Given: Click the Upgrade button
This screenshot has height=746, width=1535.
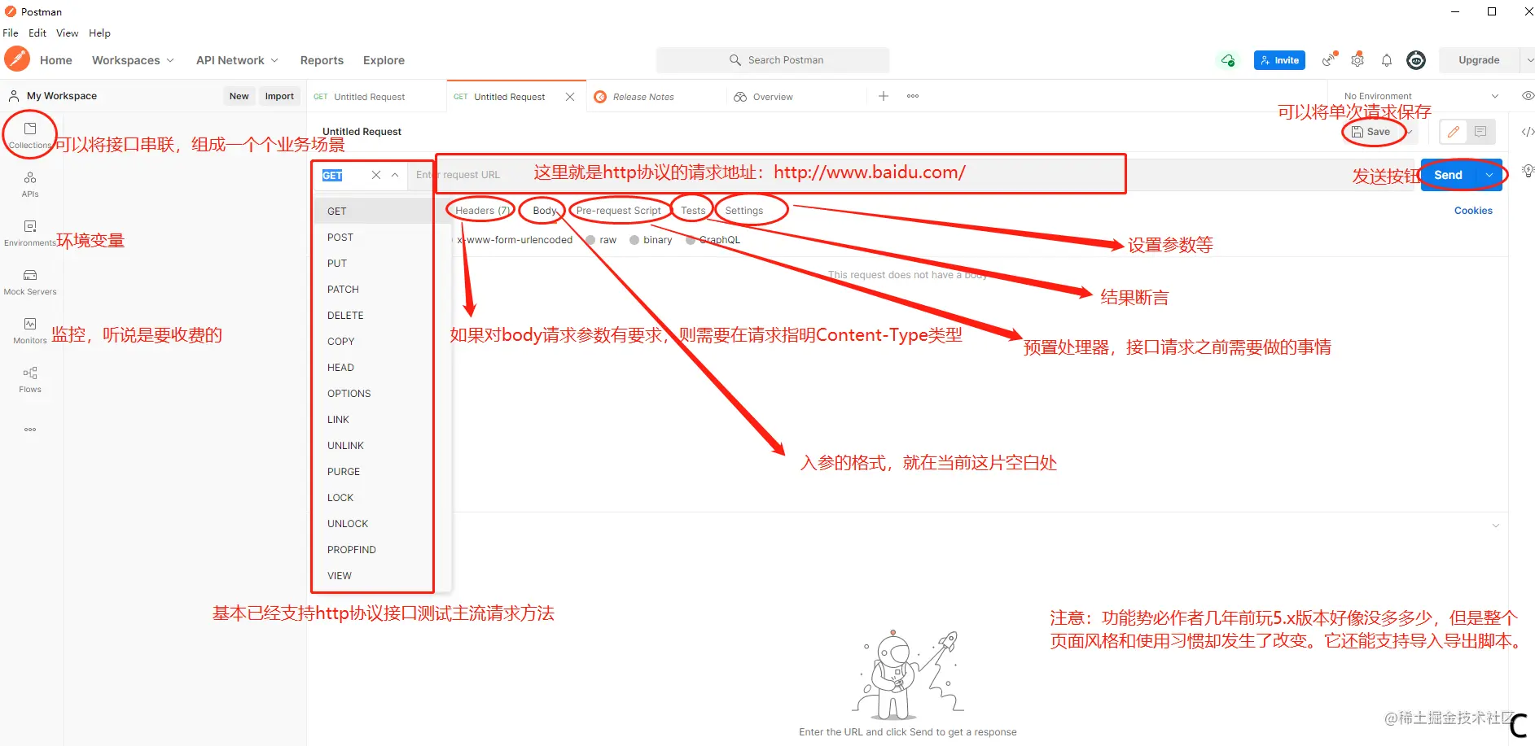Looking at the screenshot, I should (x=1479, y=60).
